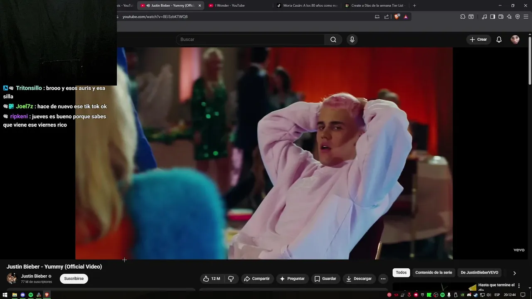Start voice search with the microphone icon
The width and height of the screenshot is (532, 299).
click(x=352, y=39)
